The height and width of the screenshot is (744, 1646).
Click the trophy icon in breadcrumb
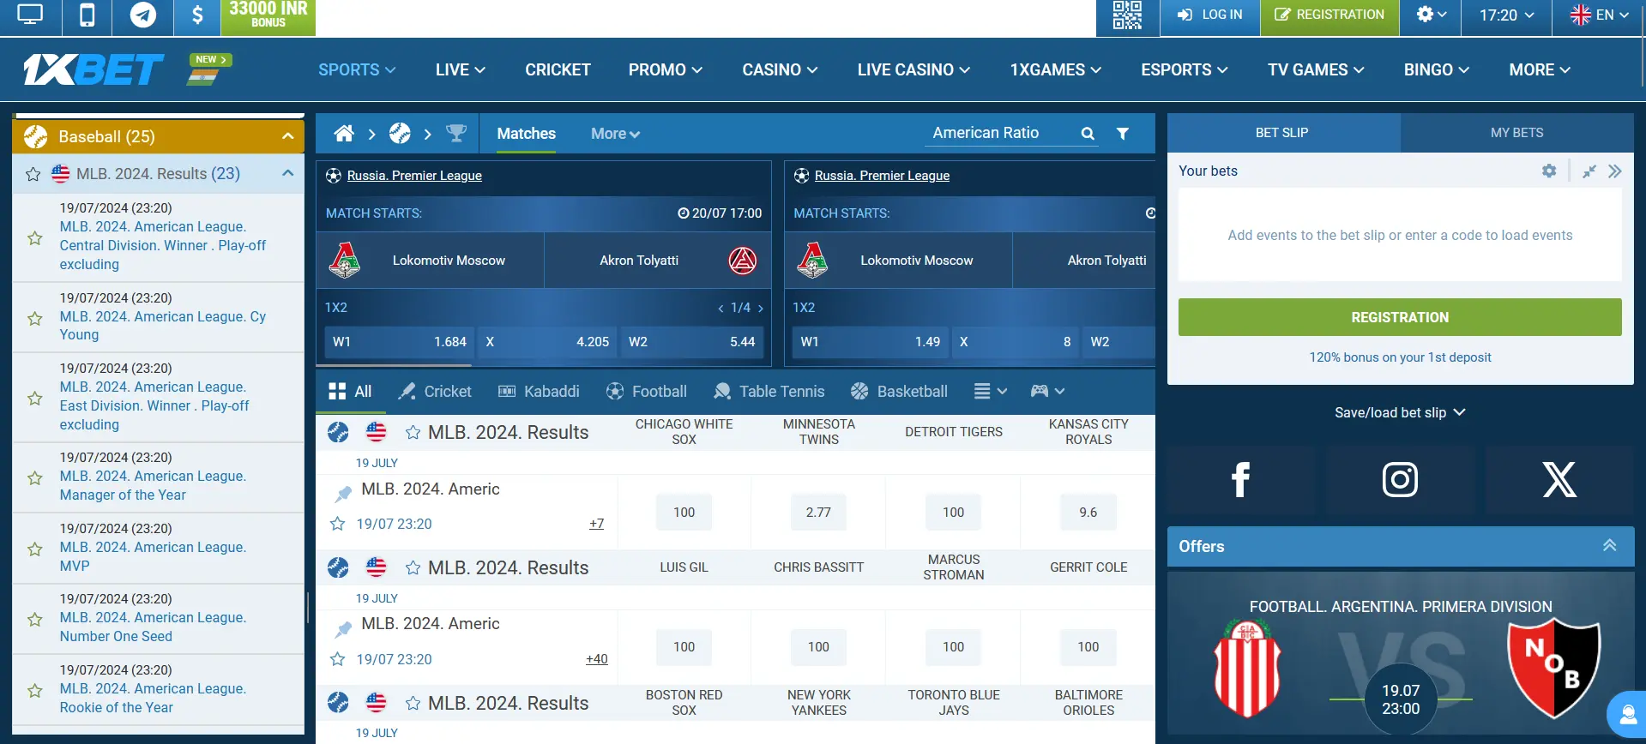coord(456,133)
